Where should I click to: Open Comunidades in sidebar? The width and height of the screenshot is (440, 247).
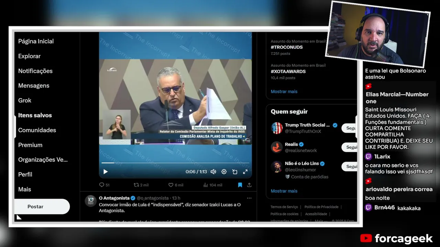[x=37, y=130]
